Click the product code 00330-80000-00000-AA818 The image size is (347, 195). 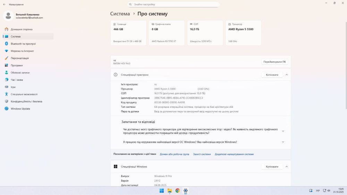coord(170,103)
